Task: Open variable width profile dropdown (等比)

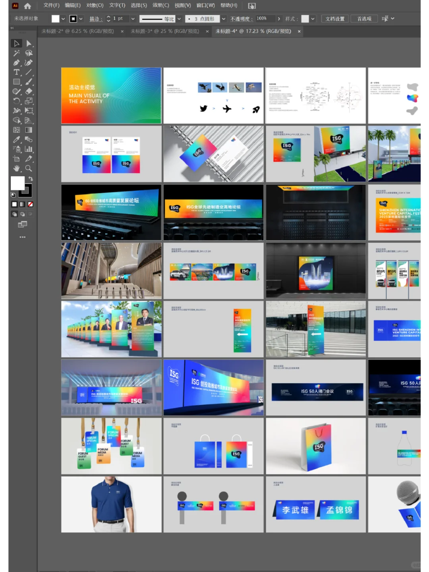Action: point(179,19)
